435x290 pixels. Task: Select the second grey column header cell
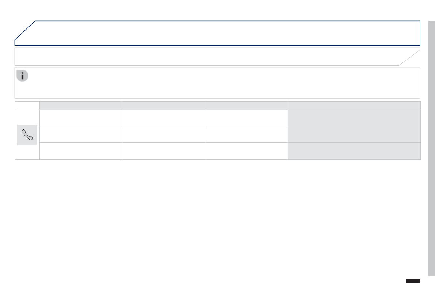(x=163, y=106)
